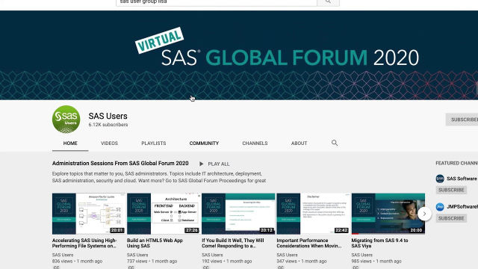Click PLAY ALL for the playlist
478x269 pixels.
(214, 164)
